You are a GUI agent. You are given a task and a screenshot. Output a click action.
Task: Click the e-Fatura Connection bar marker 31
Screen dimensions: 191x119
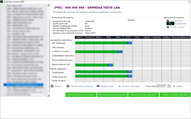click(x=120, y=52)
